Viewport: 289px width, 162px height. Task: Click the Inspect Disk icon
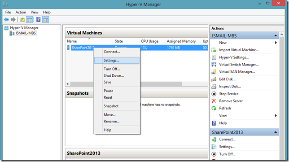(x=214, y=86)
